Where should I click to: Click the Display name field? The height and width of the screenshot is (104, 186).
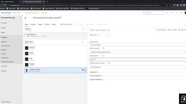click(x=138, y=45)
